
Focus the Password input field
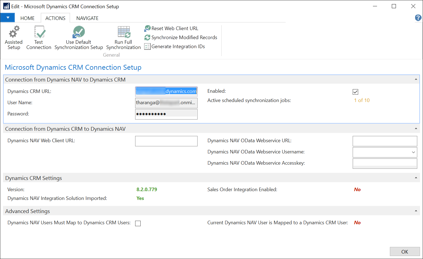tap(166, 114)
